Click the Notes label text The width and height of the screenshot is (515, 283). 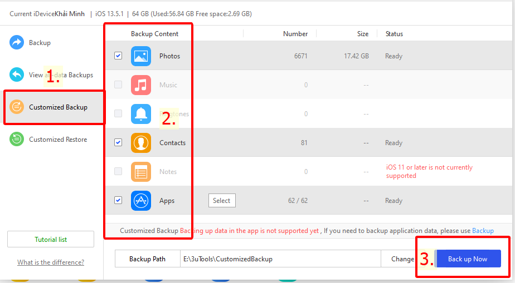pos(168,172)
